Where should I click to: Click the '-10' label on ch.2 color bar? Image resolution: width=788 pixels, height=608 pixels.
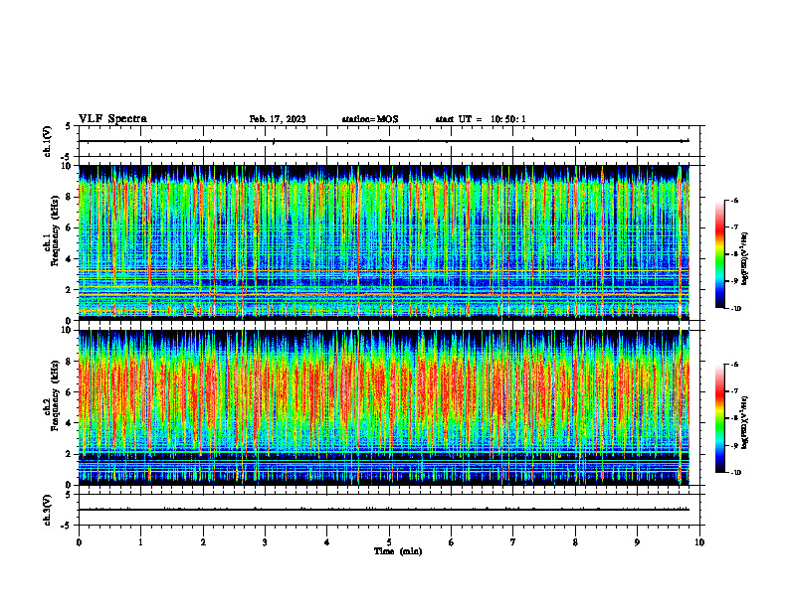736,473
